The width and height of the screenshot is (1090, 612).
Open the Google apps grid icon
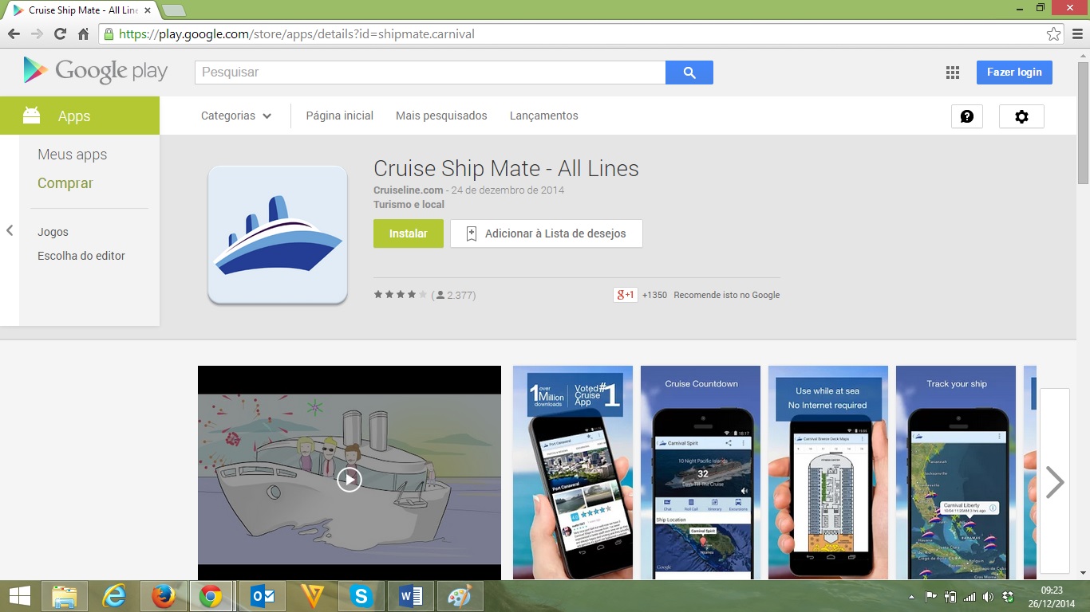pos(952,73)
